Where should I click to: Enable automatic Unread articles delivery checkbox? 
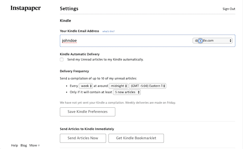(x=62, y=59)
